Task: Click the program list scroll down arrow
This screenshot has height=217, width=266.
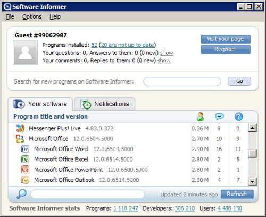Action: pyautogui.click(x=252, y=182)
